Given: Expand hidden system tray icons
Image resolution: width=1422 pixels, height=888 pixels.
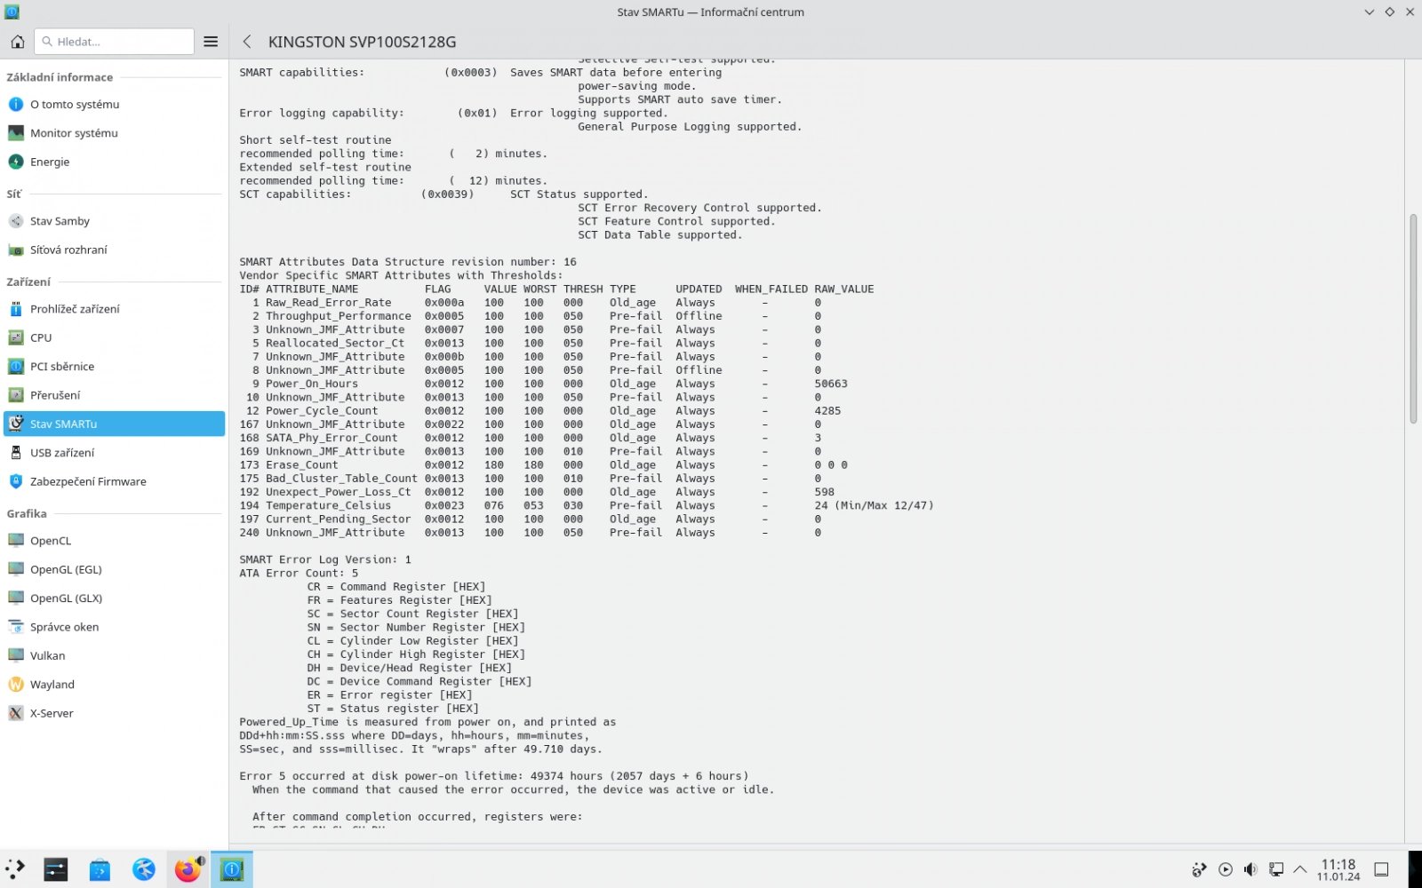Looking at the screenshot, I should coord(1300,869).
